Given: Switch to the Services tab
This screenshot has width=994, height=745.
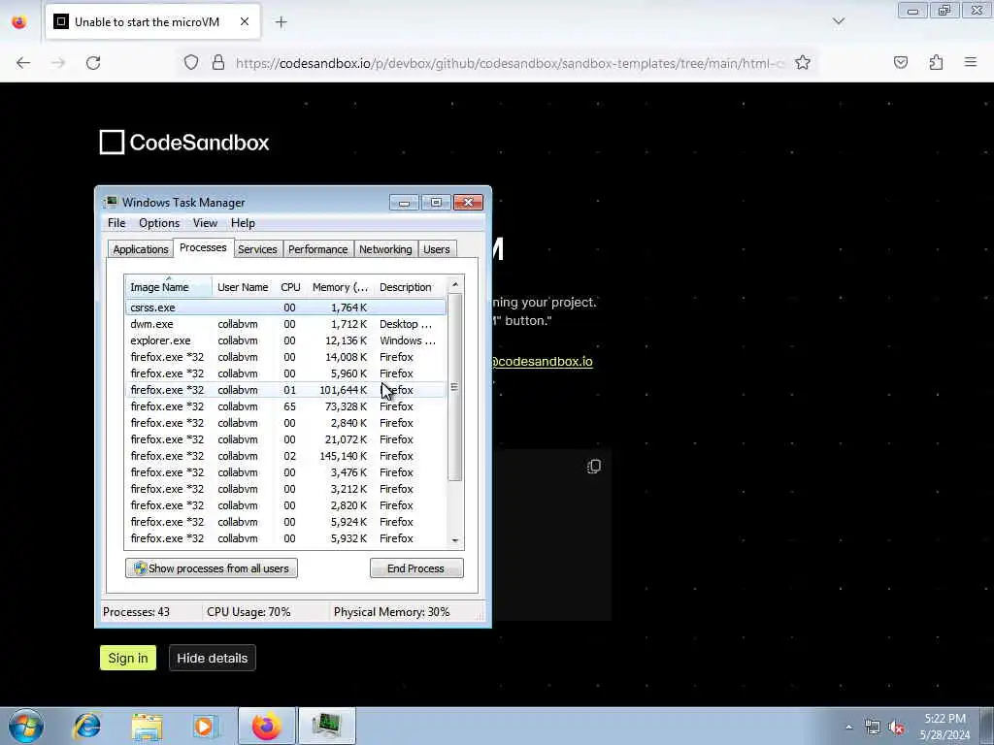Looking at the screenshot, I should 256,249.
